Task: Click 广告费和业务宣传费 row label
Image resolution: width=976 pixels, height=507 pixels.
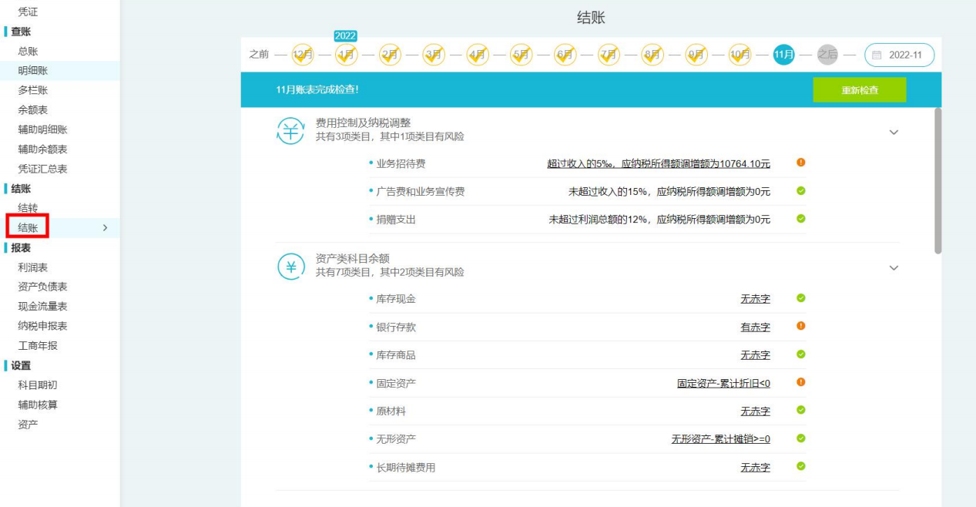Action: point(421,191)
